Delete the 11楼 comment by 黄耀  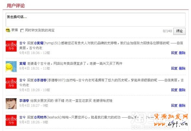[182, 69]
